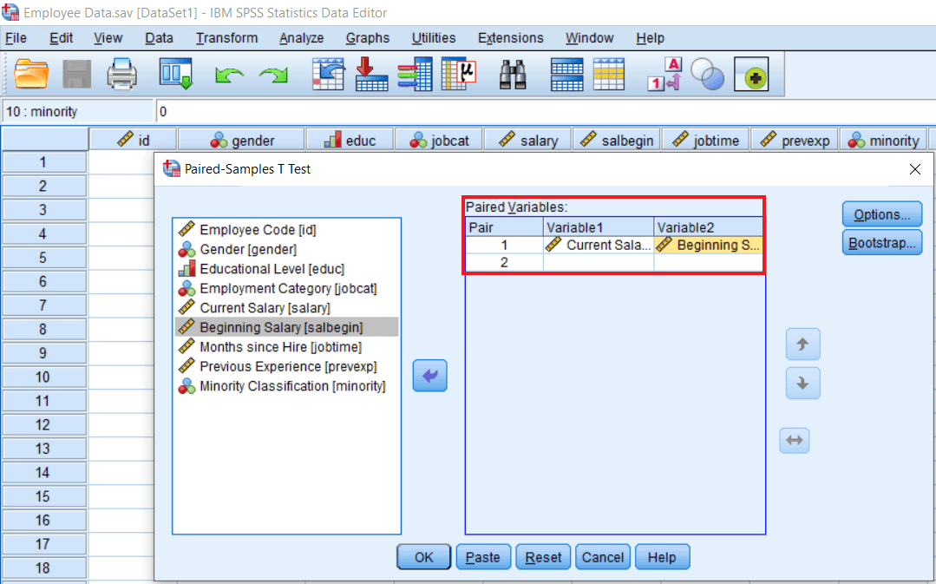Click the minority column header

(x=883, y=141)
